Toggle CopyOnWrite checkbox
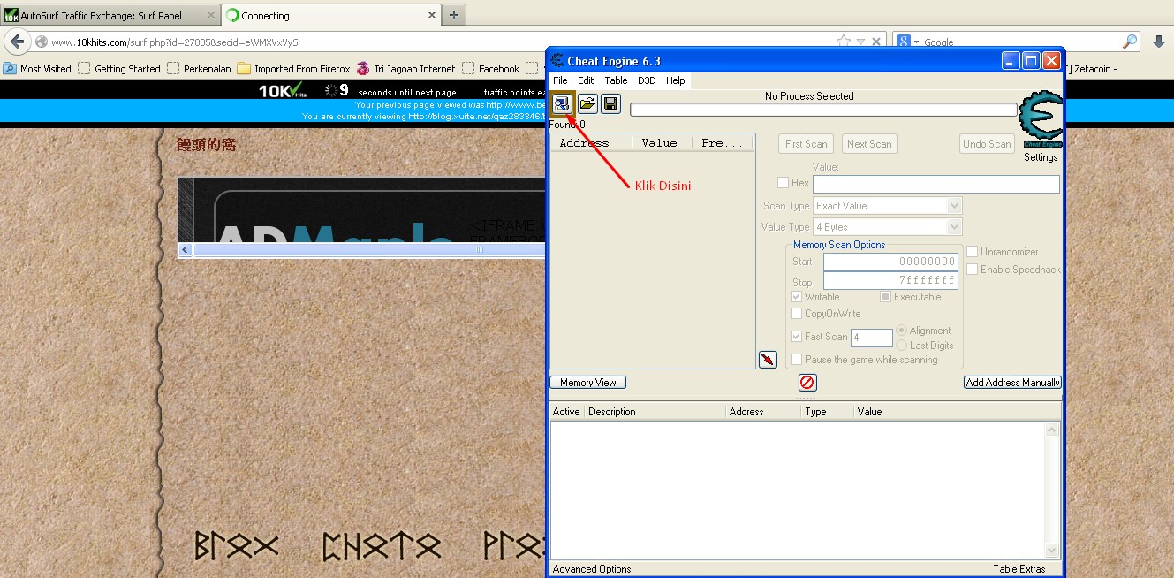 (797, 314)
